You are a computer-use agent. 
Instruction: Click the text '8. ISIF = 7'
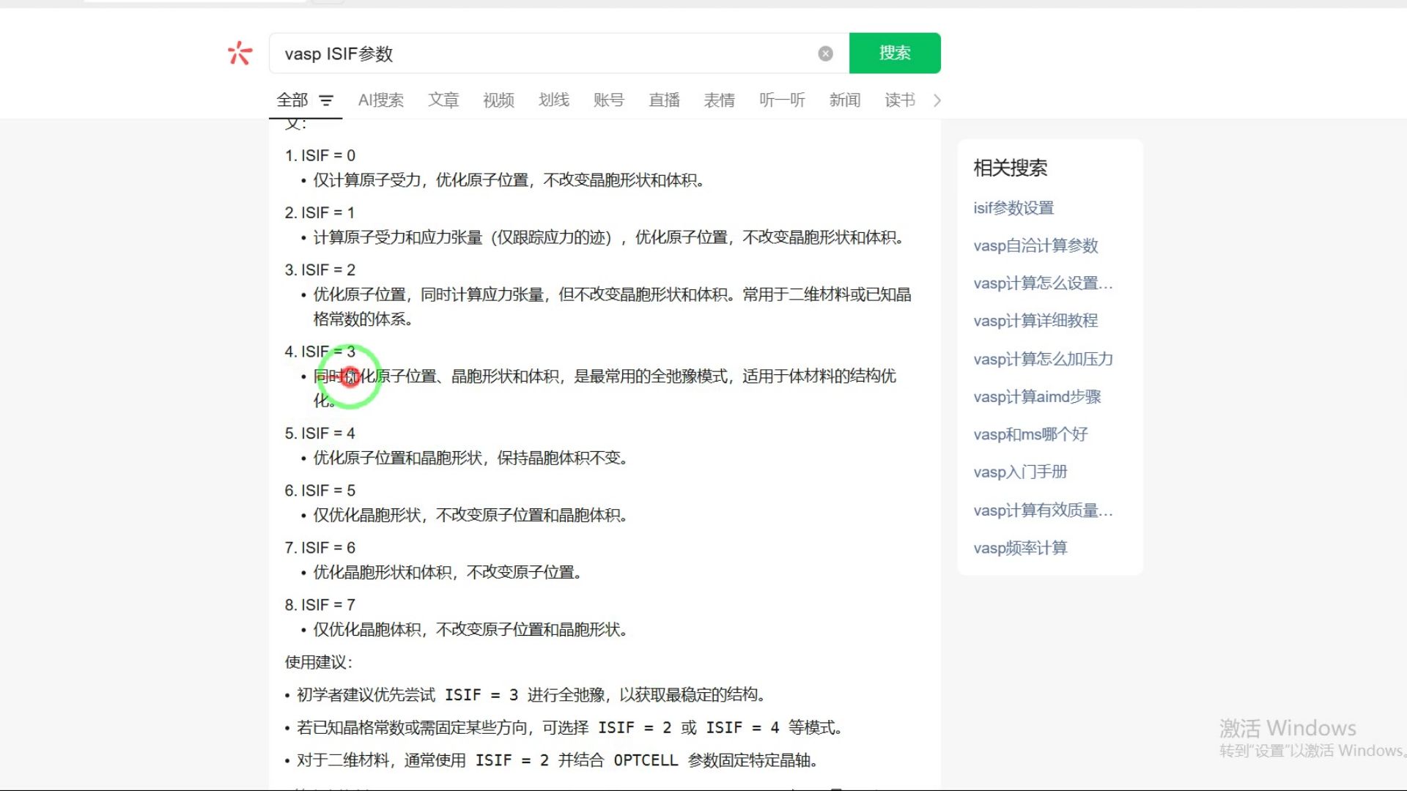[320, 605]
